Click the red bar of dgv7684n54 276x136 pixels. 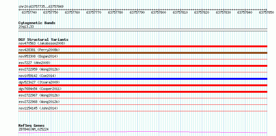[x=143, y=92]
